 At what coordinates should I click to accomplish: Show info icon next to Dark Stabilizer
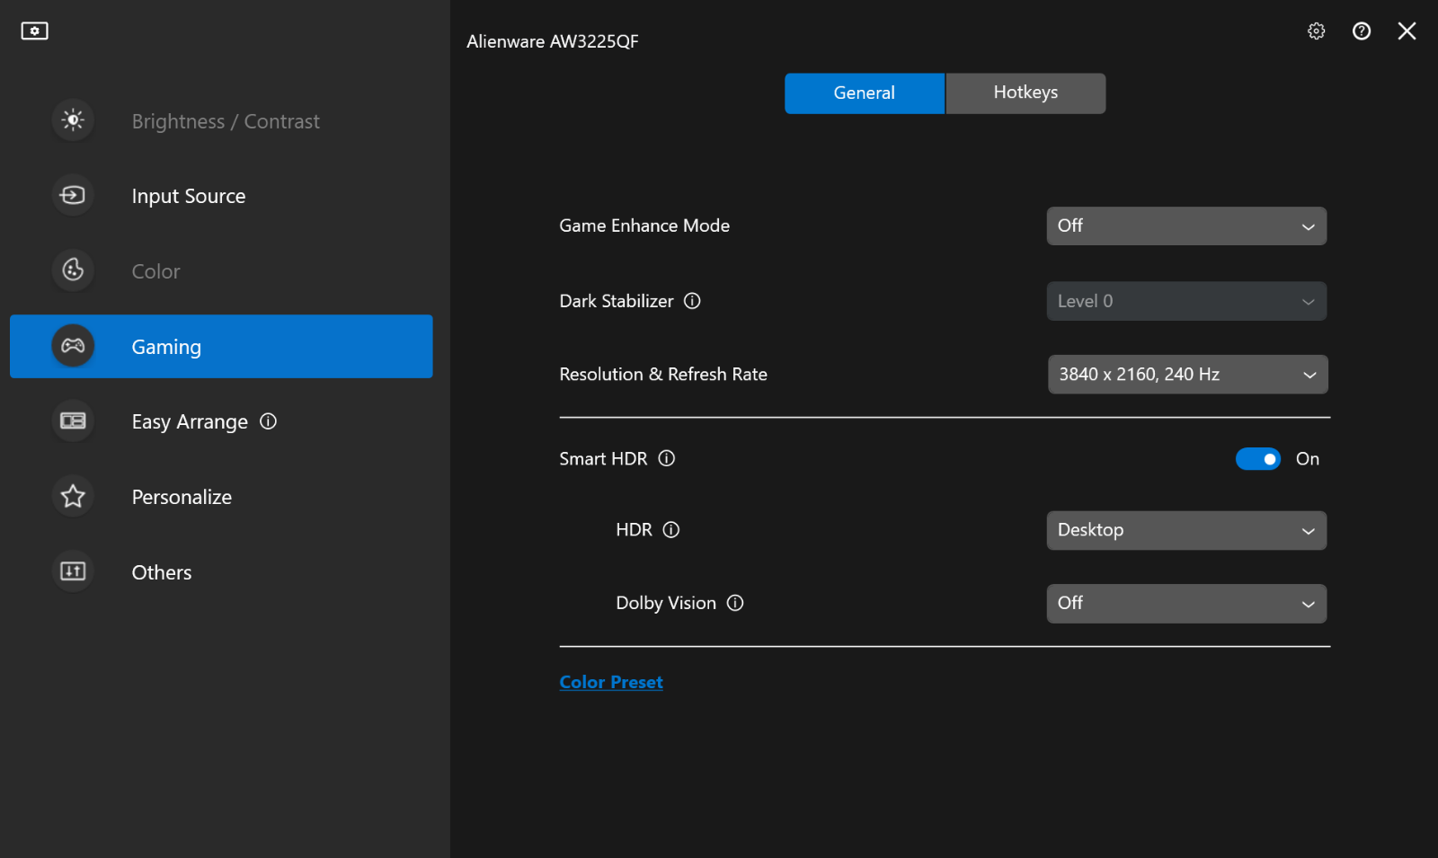click(x=692, y=301)
